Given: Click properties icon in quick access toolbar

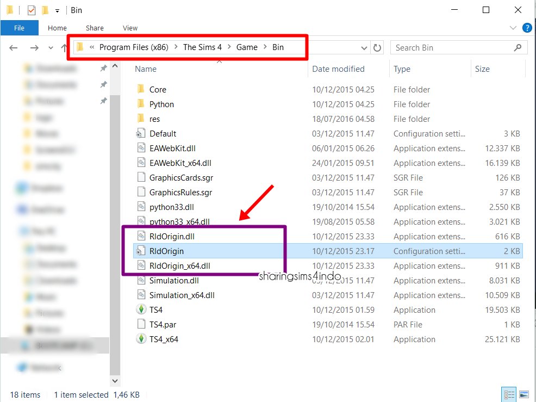Looking at the screenshot, I should (x=32, y=10).
